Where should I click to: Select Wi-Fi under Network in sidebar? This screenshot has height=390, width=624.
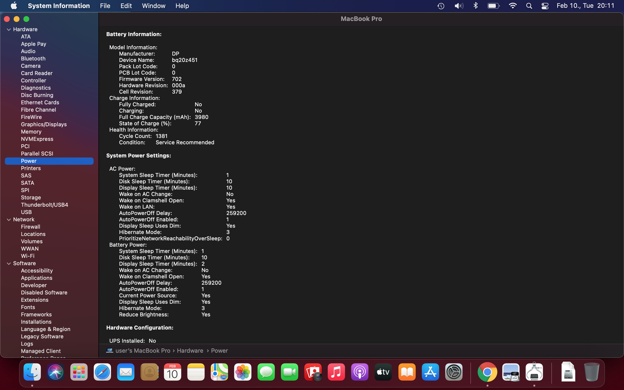point(28,256)
